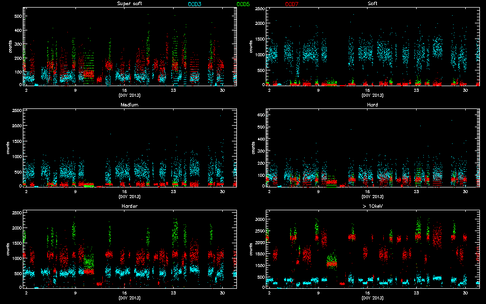This screenshot has width=486, height=304.
Task: Click the DOY 2013 label below > 10keV plot
Action: (x=372, y=297)
